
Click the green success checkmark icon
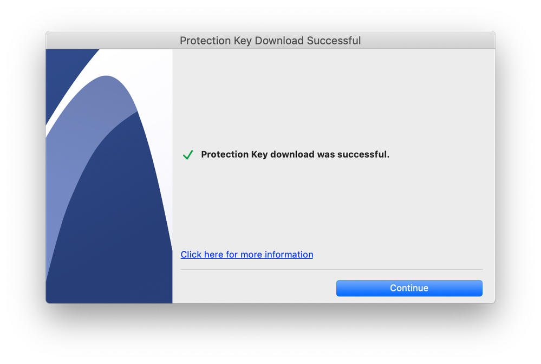pos(188,155)
